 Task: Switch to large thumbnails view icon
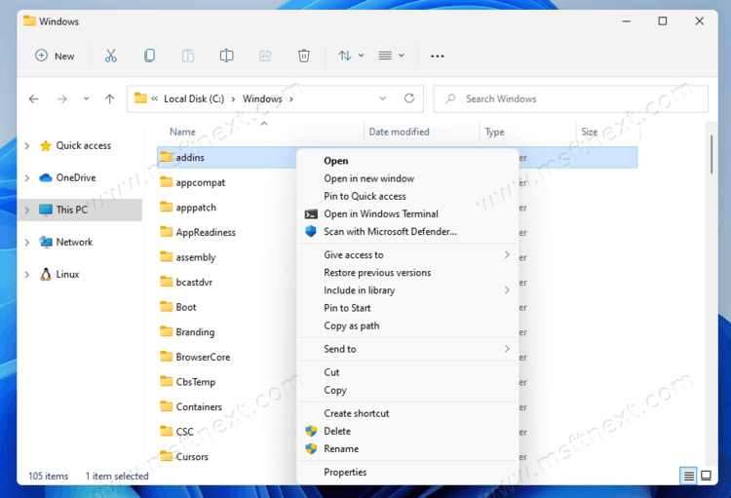coord(707,476)
